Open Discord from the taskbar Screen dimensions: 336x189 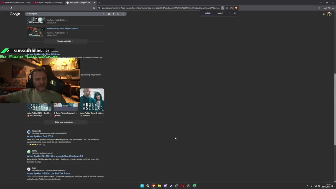click(165, 186)
